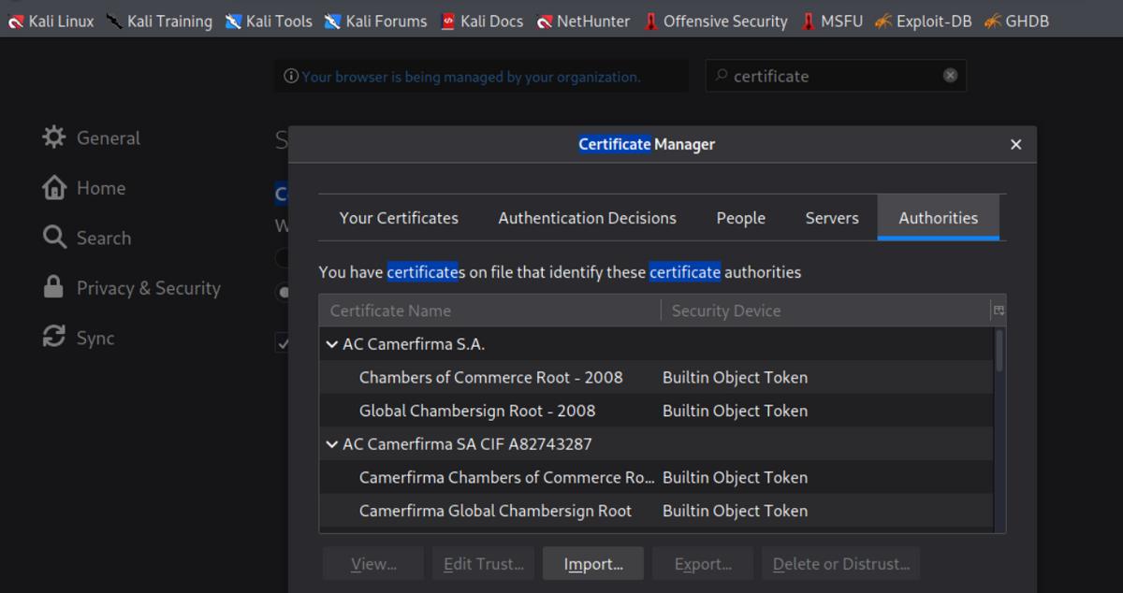Switch to the Servers tab
1123x593 pixels.
point(831,218)
